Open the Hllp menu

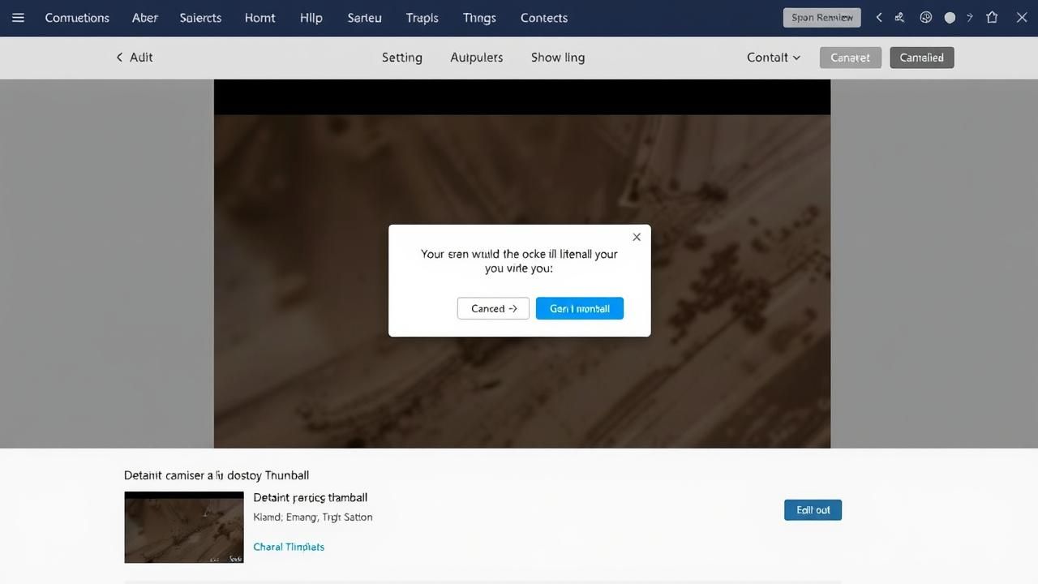coord(311,18)
